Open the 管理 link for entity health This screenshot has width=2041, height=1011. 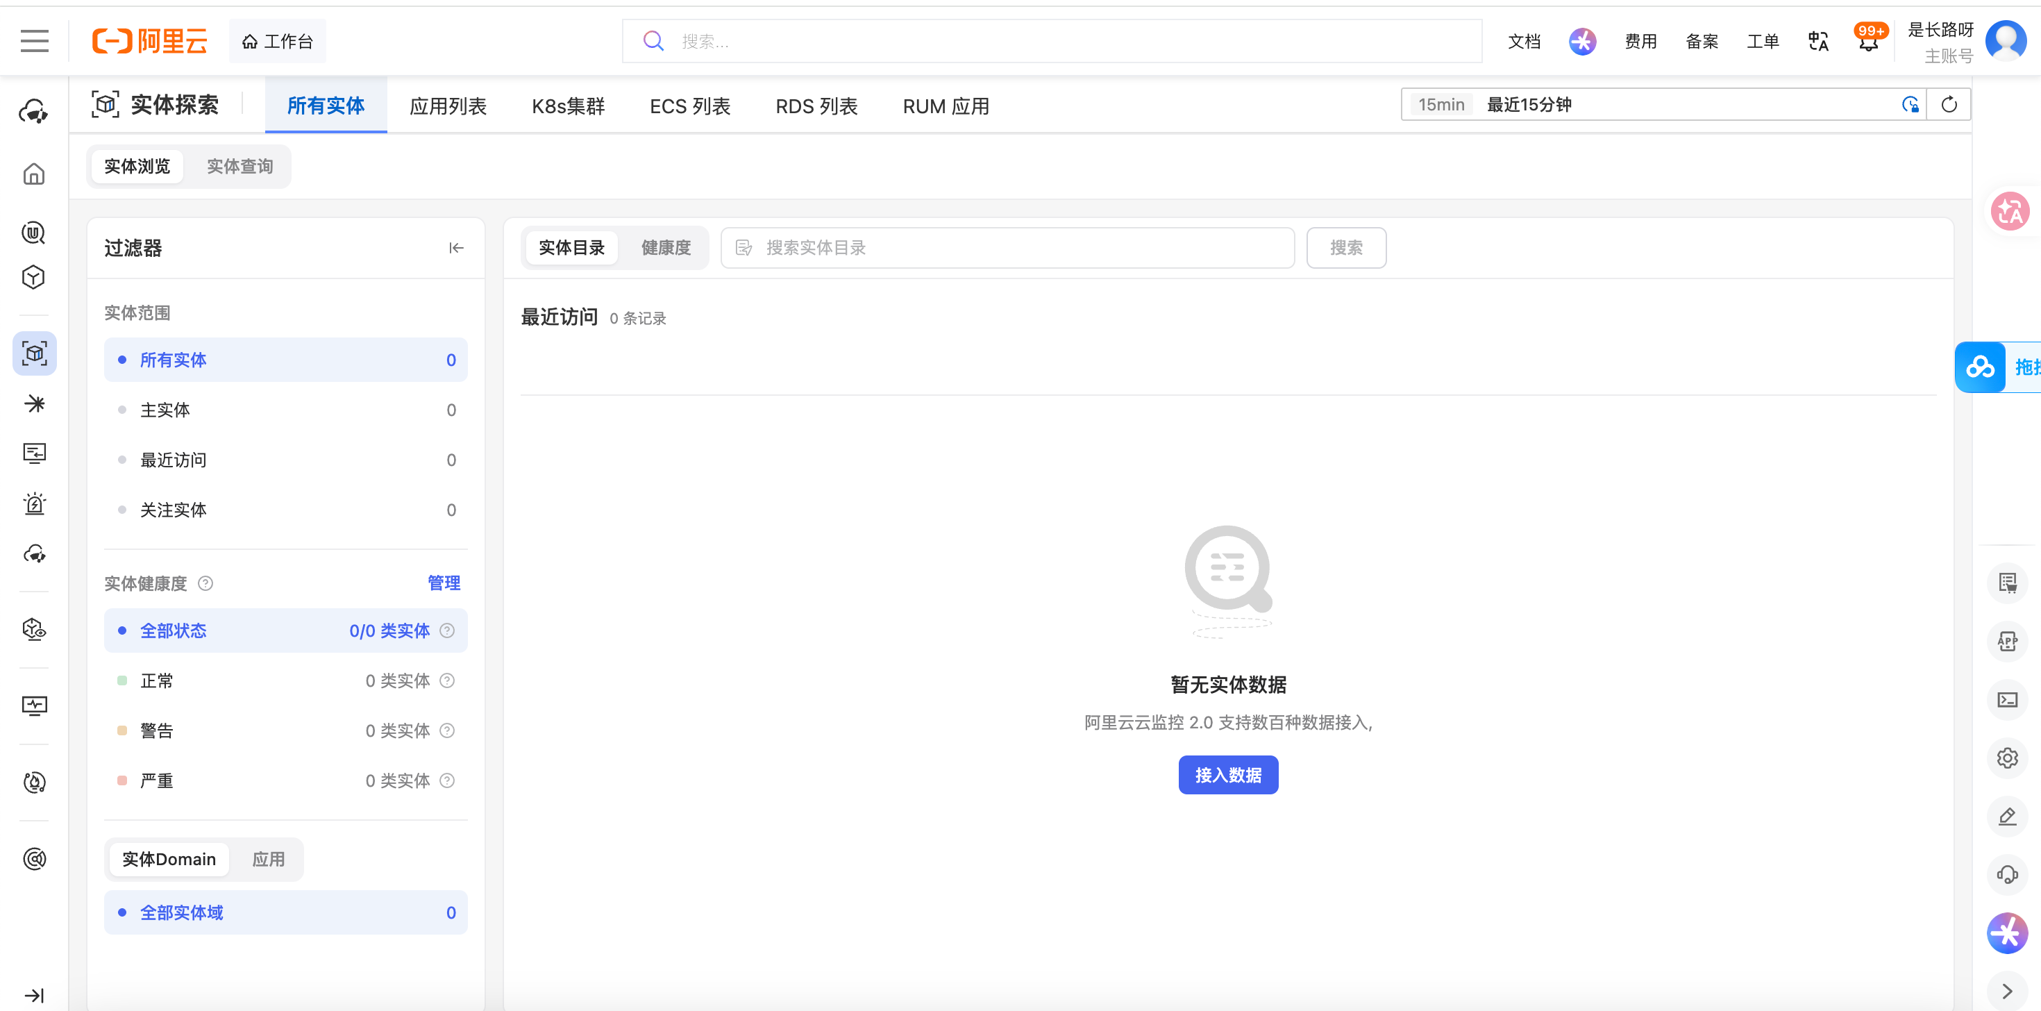point(444,583)
